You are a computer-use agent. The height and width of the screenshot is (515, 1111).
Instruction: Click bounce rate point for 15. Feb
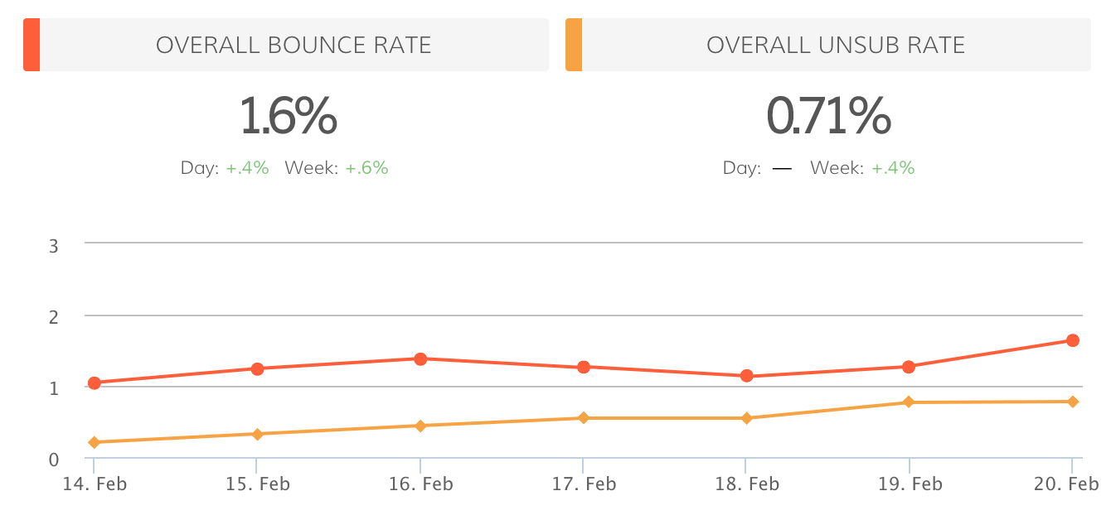point(257,368)
